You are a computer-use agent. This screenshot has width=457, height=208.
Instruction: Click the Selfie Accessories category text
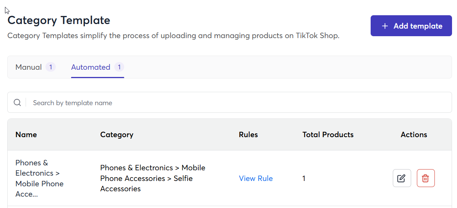pyautogui.click(x=146, y=184)
